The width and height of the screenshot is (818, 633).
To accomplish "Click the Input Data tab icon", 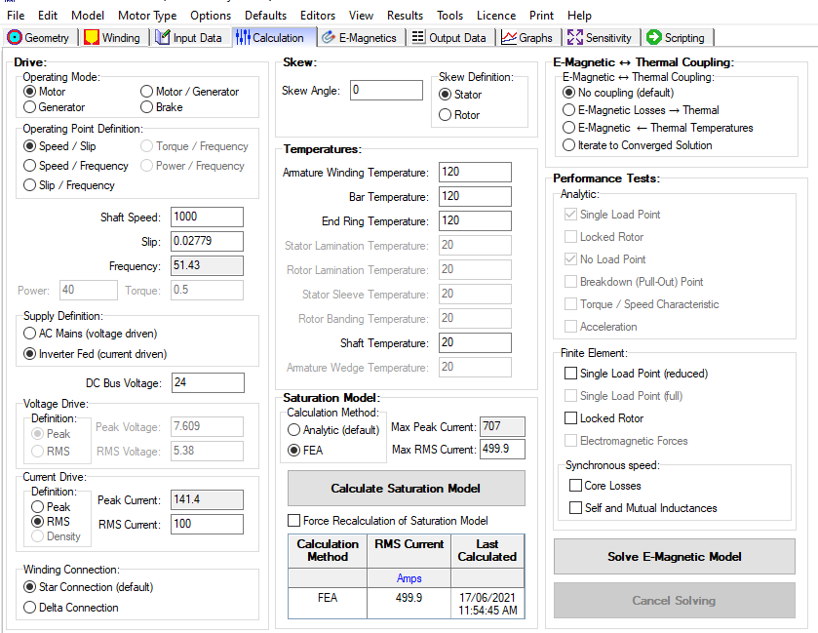I will tap(162, 38).
